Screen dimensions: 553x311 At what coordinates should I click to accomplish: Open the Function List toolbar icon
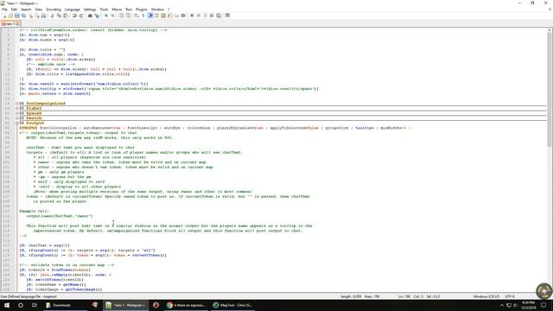pos(169,16)
